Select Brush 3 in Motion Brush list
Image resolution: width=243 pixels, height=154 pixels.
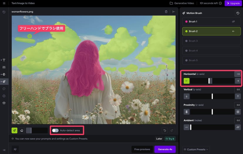point(211,41)
